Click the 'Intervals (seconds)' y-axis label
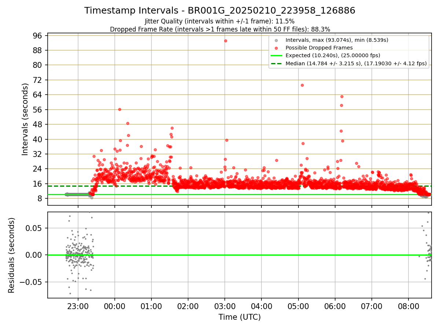The image size is (440, 330). point(25,119)
